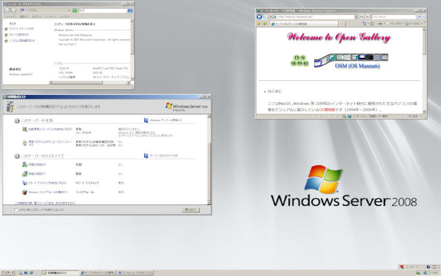Click Internet Explorer taskbar button

point(98,273)
